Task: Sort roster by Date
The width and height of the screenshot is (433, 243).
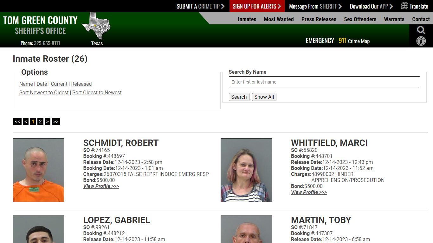Action: pyautogui.click(x=42, y=84)
